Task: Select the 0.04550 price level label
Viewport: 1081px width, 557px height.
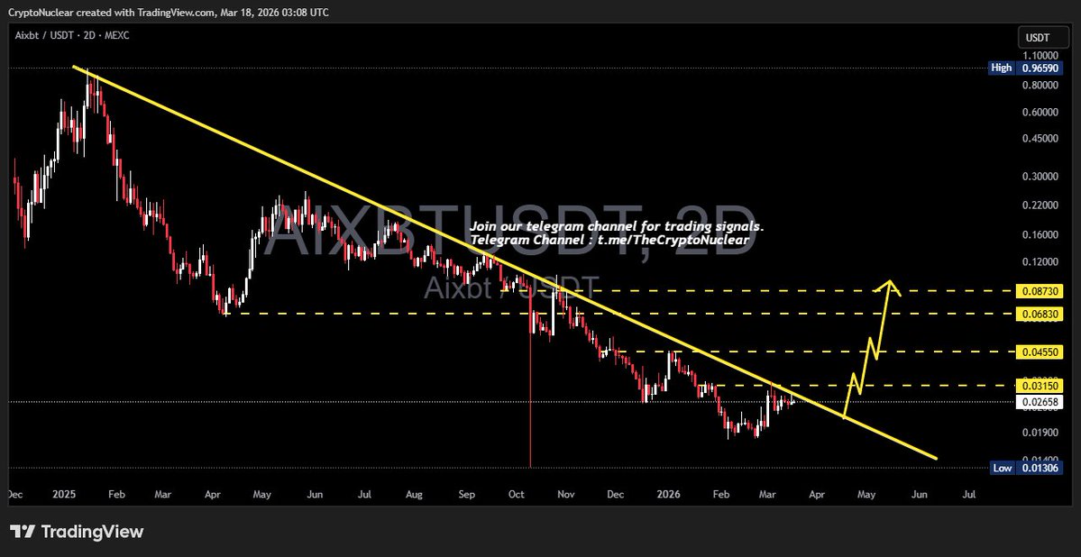Action: pos(1040,352)
